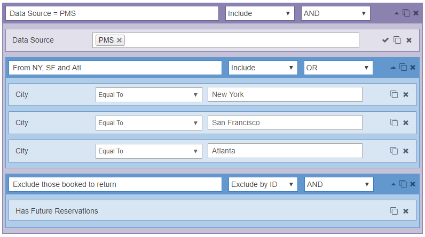The image size is (425, 237).
Task: Open Equal To dropdown for San Francisco row
Action: (149, 123)
